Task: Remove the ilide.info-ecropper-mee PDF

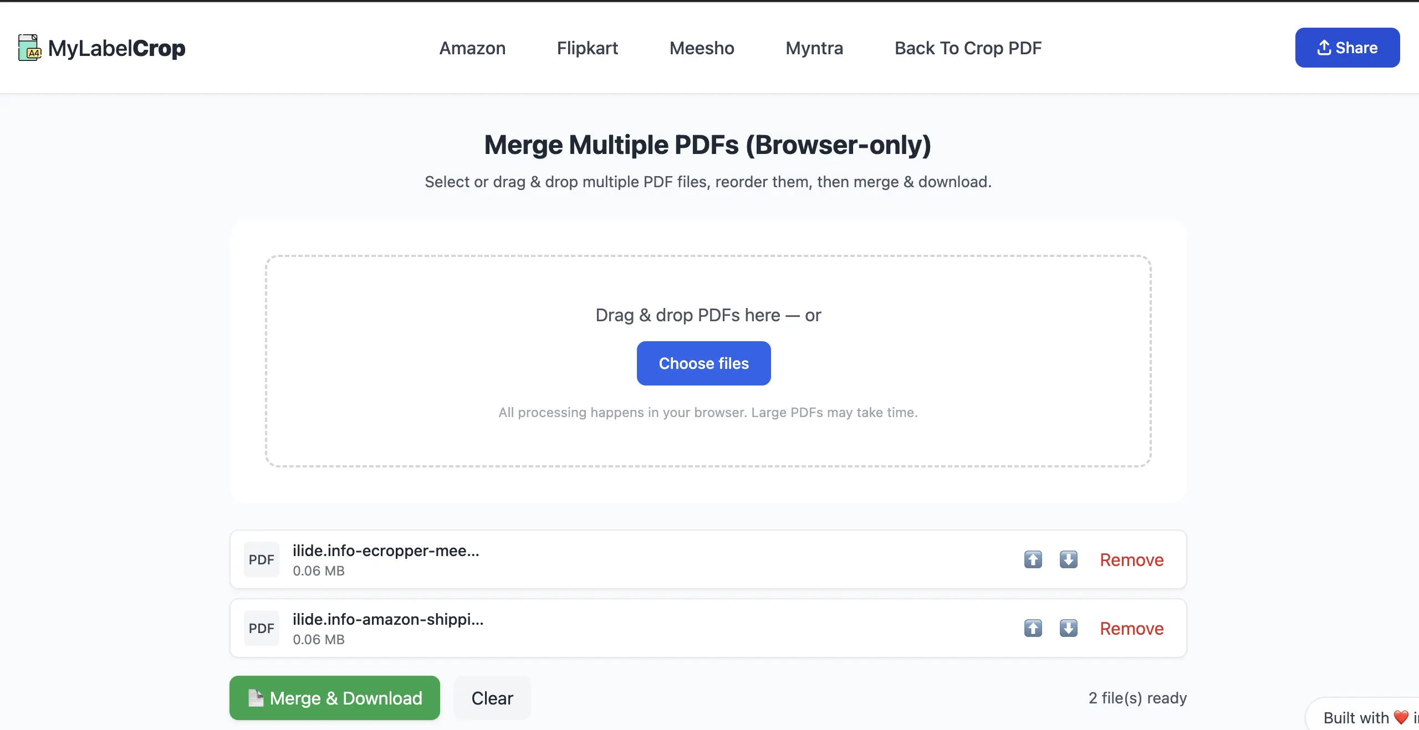Action: tap(1131, 559)
